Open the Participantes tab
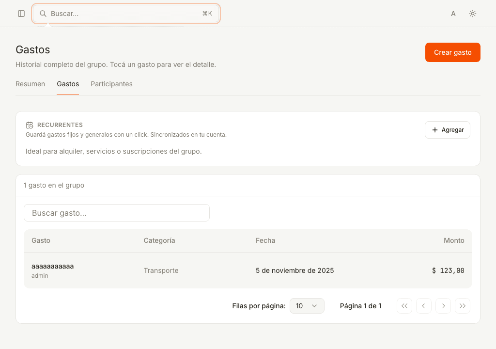 (x=111, y=84)
